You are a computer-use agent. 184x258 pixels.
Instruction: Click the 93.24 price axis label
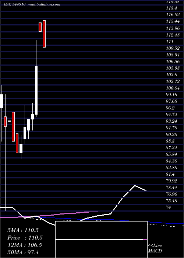pos(171,121)
